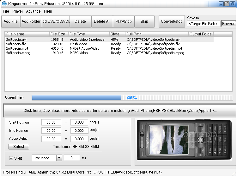Viewport: 237px width, 177px height.
Task: Sort by File Name column header
Action: point(27,34)
